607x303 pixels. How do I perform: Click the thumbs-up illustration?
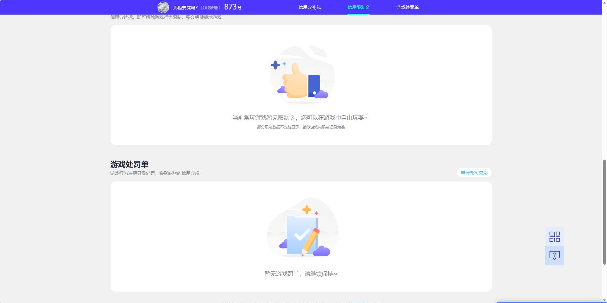(x=302, y=75)
